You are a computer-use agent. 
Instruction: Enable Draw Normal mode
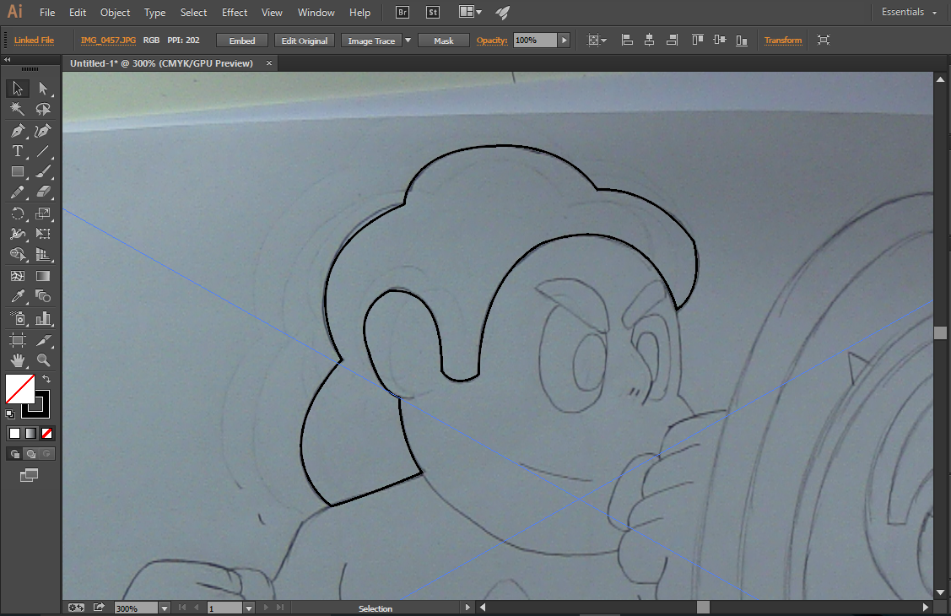(14, 453)
